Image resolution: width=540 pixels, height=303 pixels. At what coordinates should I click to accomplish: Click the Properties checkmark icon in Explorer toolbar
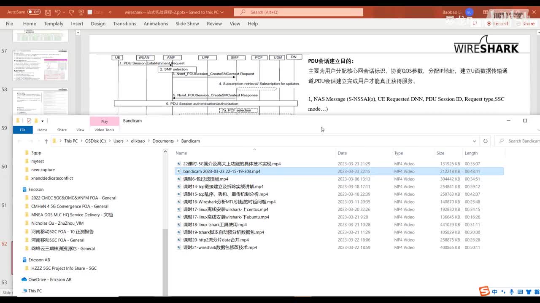(29, 121)
